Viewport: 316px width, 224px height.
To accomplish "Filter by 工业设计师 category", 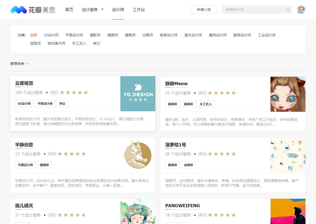I will pyautogui.click(x=267, y=35).
